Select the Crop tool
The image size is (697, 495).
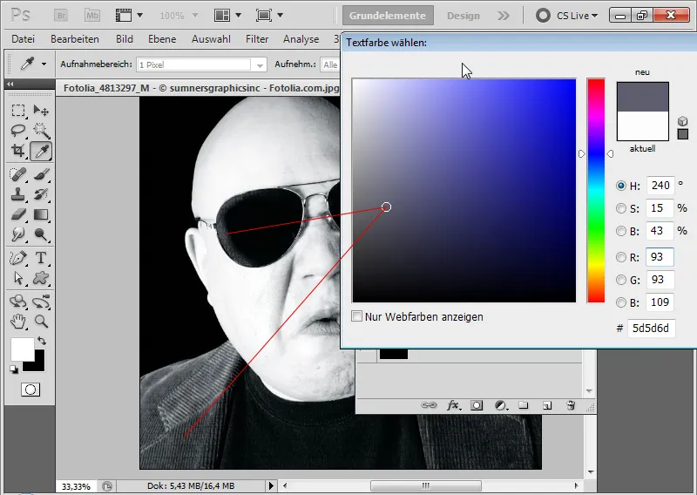tap(18, 151)
